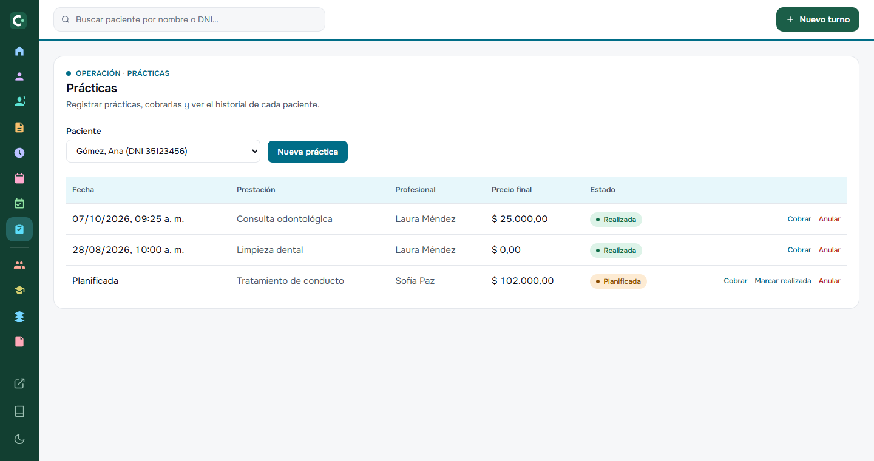874x461 pixels.
Task: Click the app logo at sidebar top
Action: click(x=19, y=21)
